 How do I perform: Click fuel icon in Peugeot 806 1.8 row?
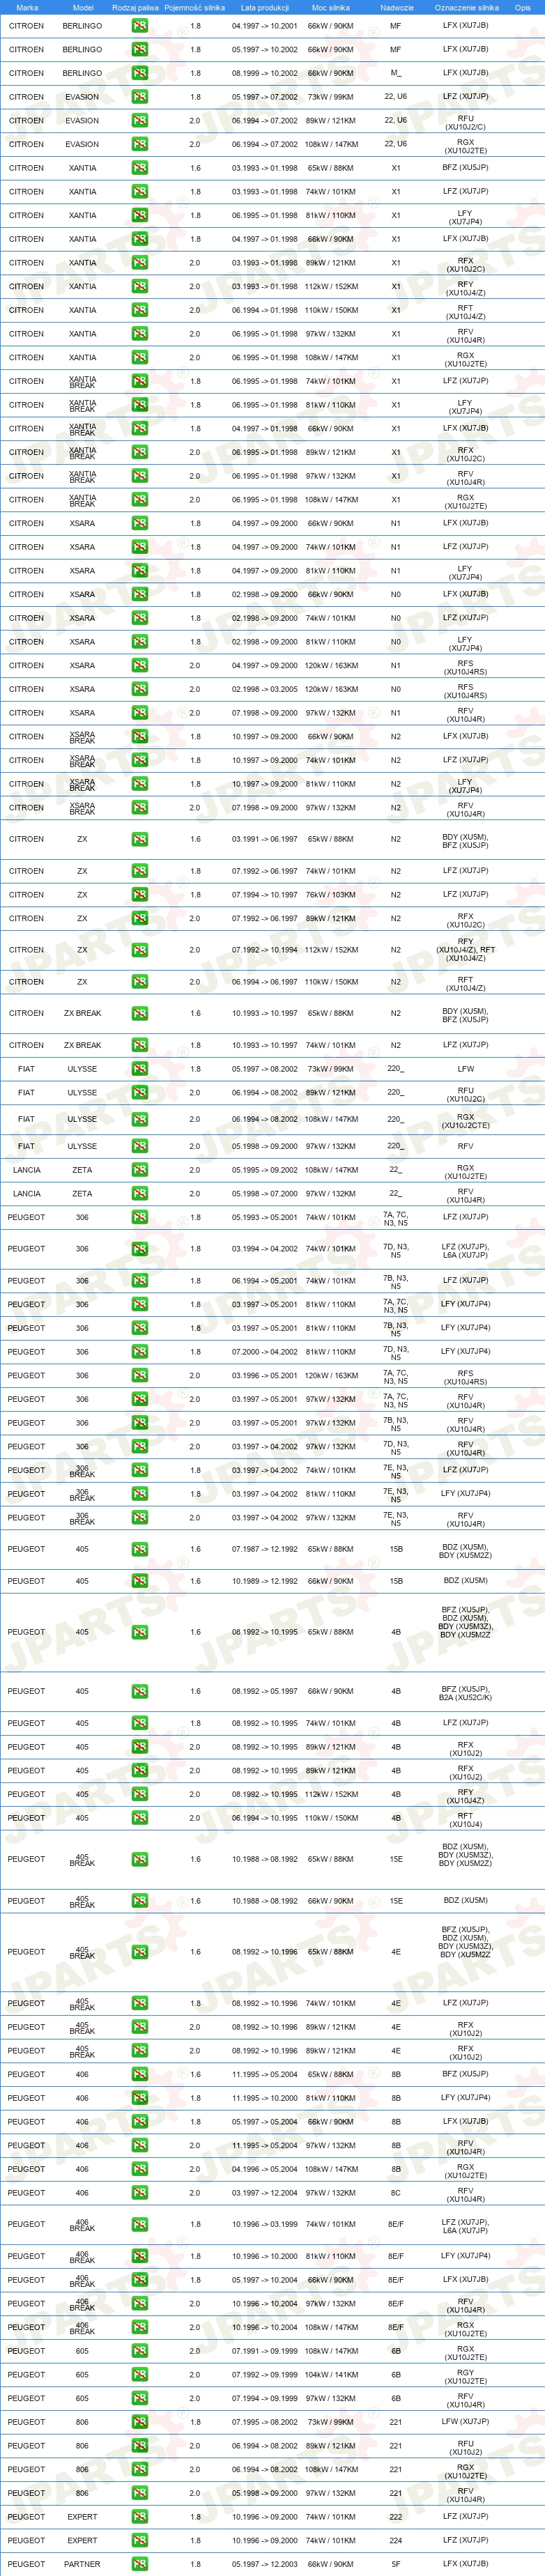pyautogui.click(x=139, y=2422)
